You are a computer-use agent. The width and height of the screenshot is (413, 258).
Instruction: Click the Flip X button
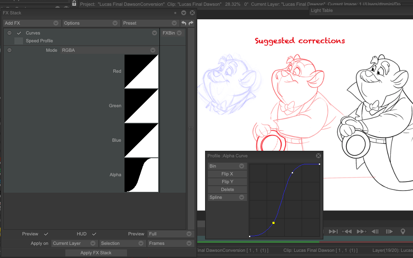(x=227, y=174)
